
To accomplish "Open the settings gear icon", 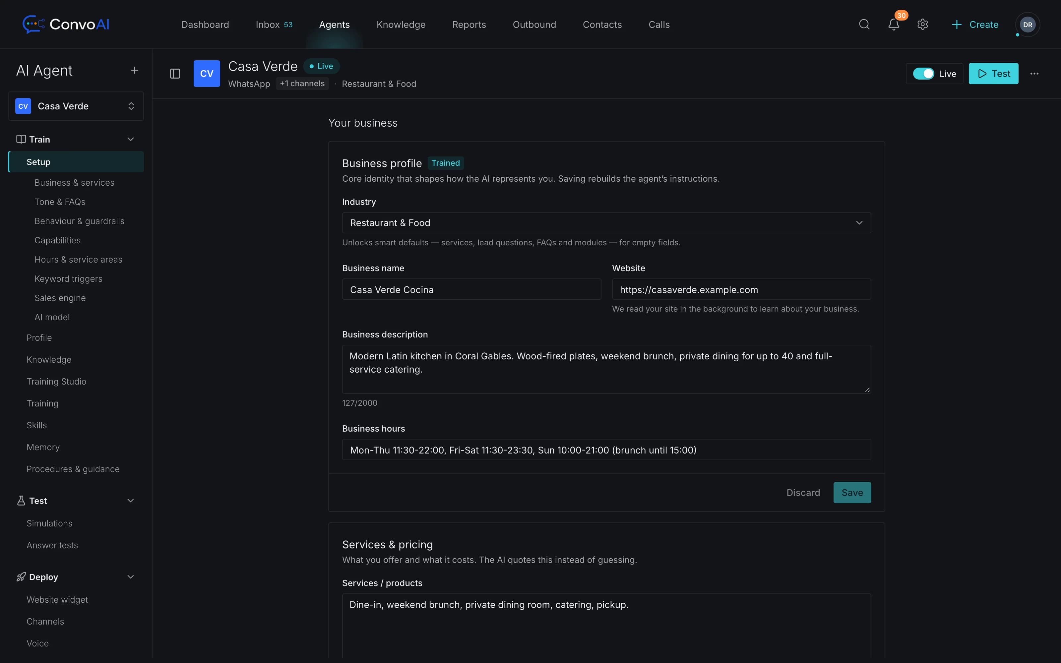I will tap(922, 24).
